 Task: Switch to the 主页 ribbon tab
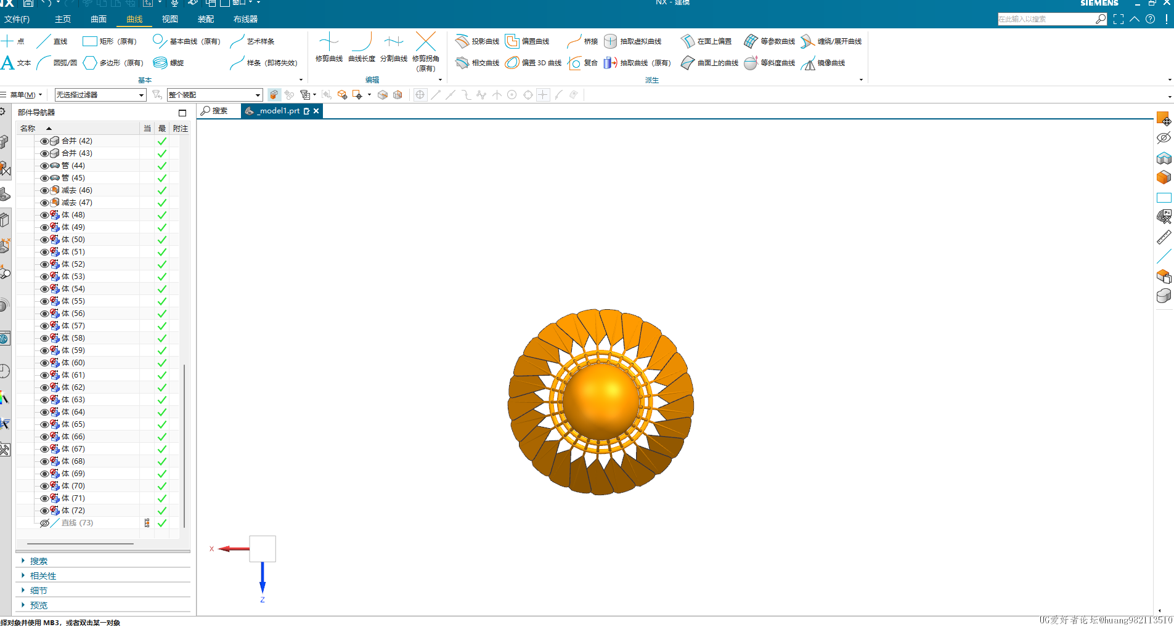63,19
